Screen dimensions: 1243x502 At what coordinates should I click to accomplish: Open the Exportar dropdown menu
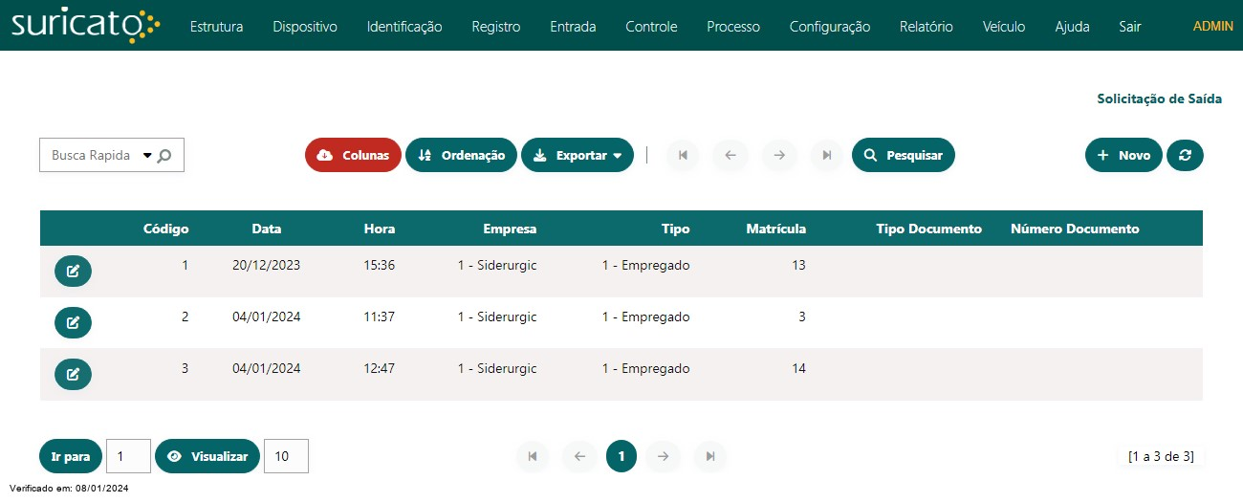578,155
